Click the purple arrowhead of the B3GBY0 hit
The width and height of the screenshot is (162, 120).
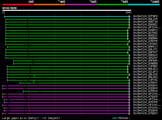tap(130, 86)
